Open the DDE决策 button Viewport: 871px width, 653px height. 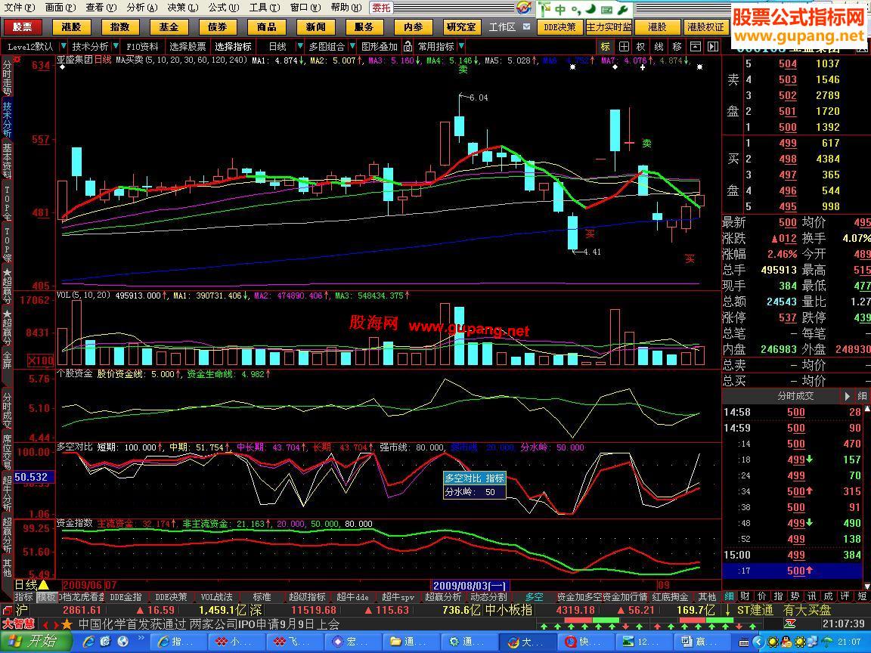point(559,26)
